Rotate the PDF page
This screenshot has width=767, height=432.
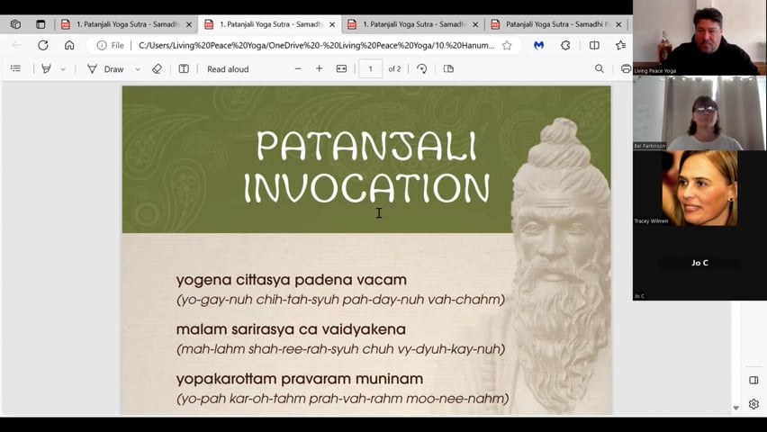421,68
